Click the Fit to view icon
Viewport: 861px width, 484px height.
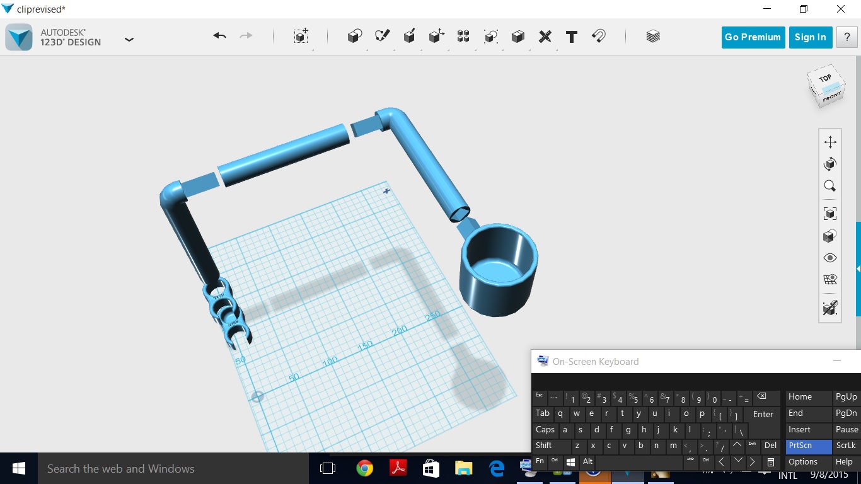pyautogui.click(x=830, y=214)
